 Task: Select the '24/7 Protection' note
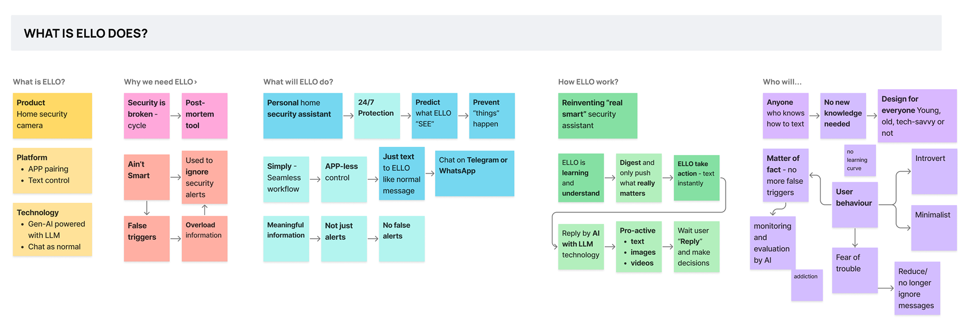pos(377,115)
